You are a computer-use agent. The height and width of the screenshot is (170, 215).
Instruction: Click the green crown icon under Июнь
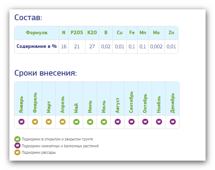(x=90, y=122)
